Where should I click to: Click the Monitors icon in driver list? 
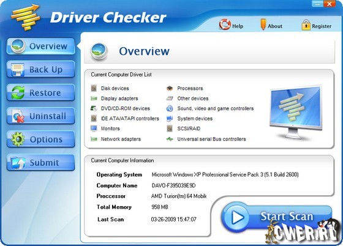(x=94, y=129)
